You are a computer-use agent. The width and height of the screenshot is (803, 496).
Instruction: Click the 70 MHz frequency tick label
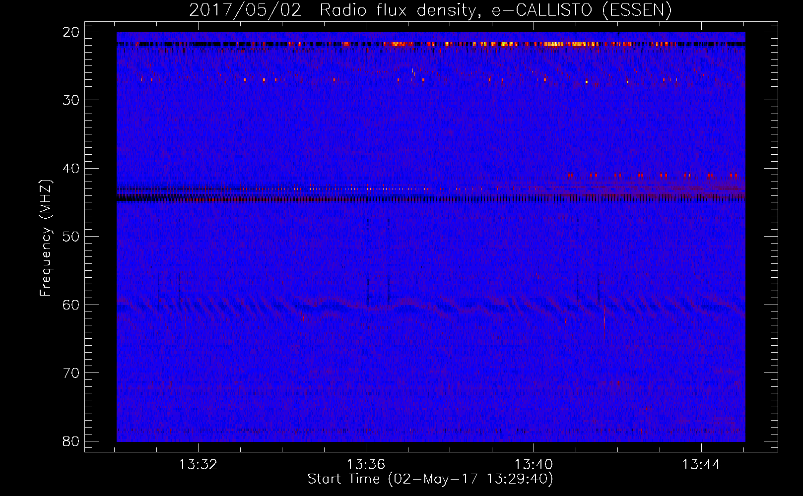pos(71,373)
